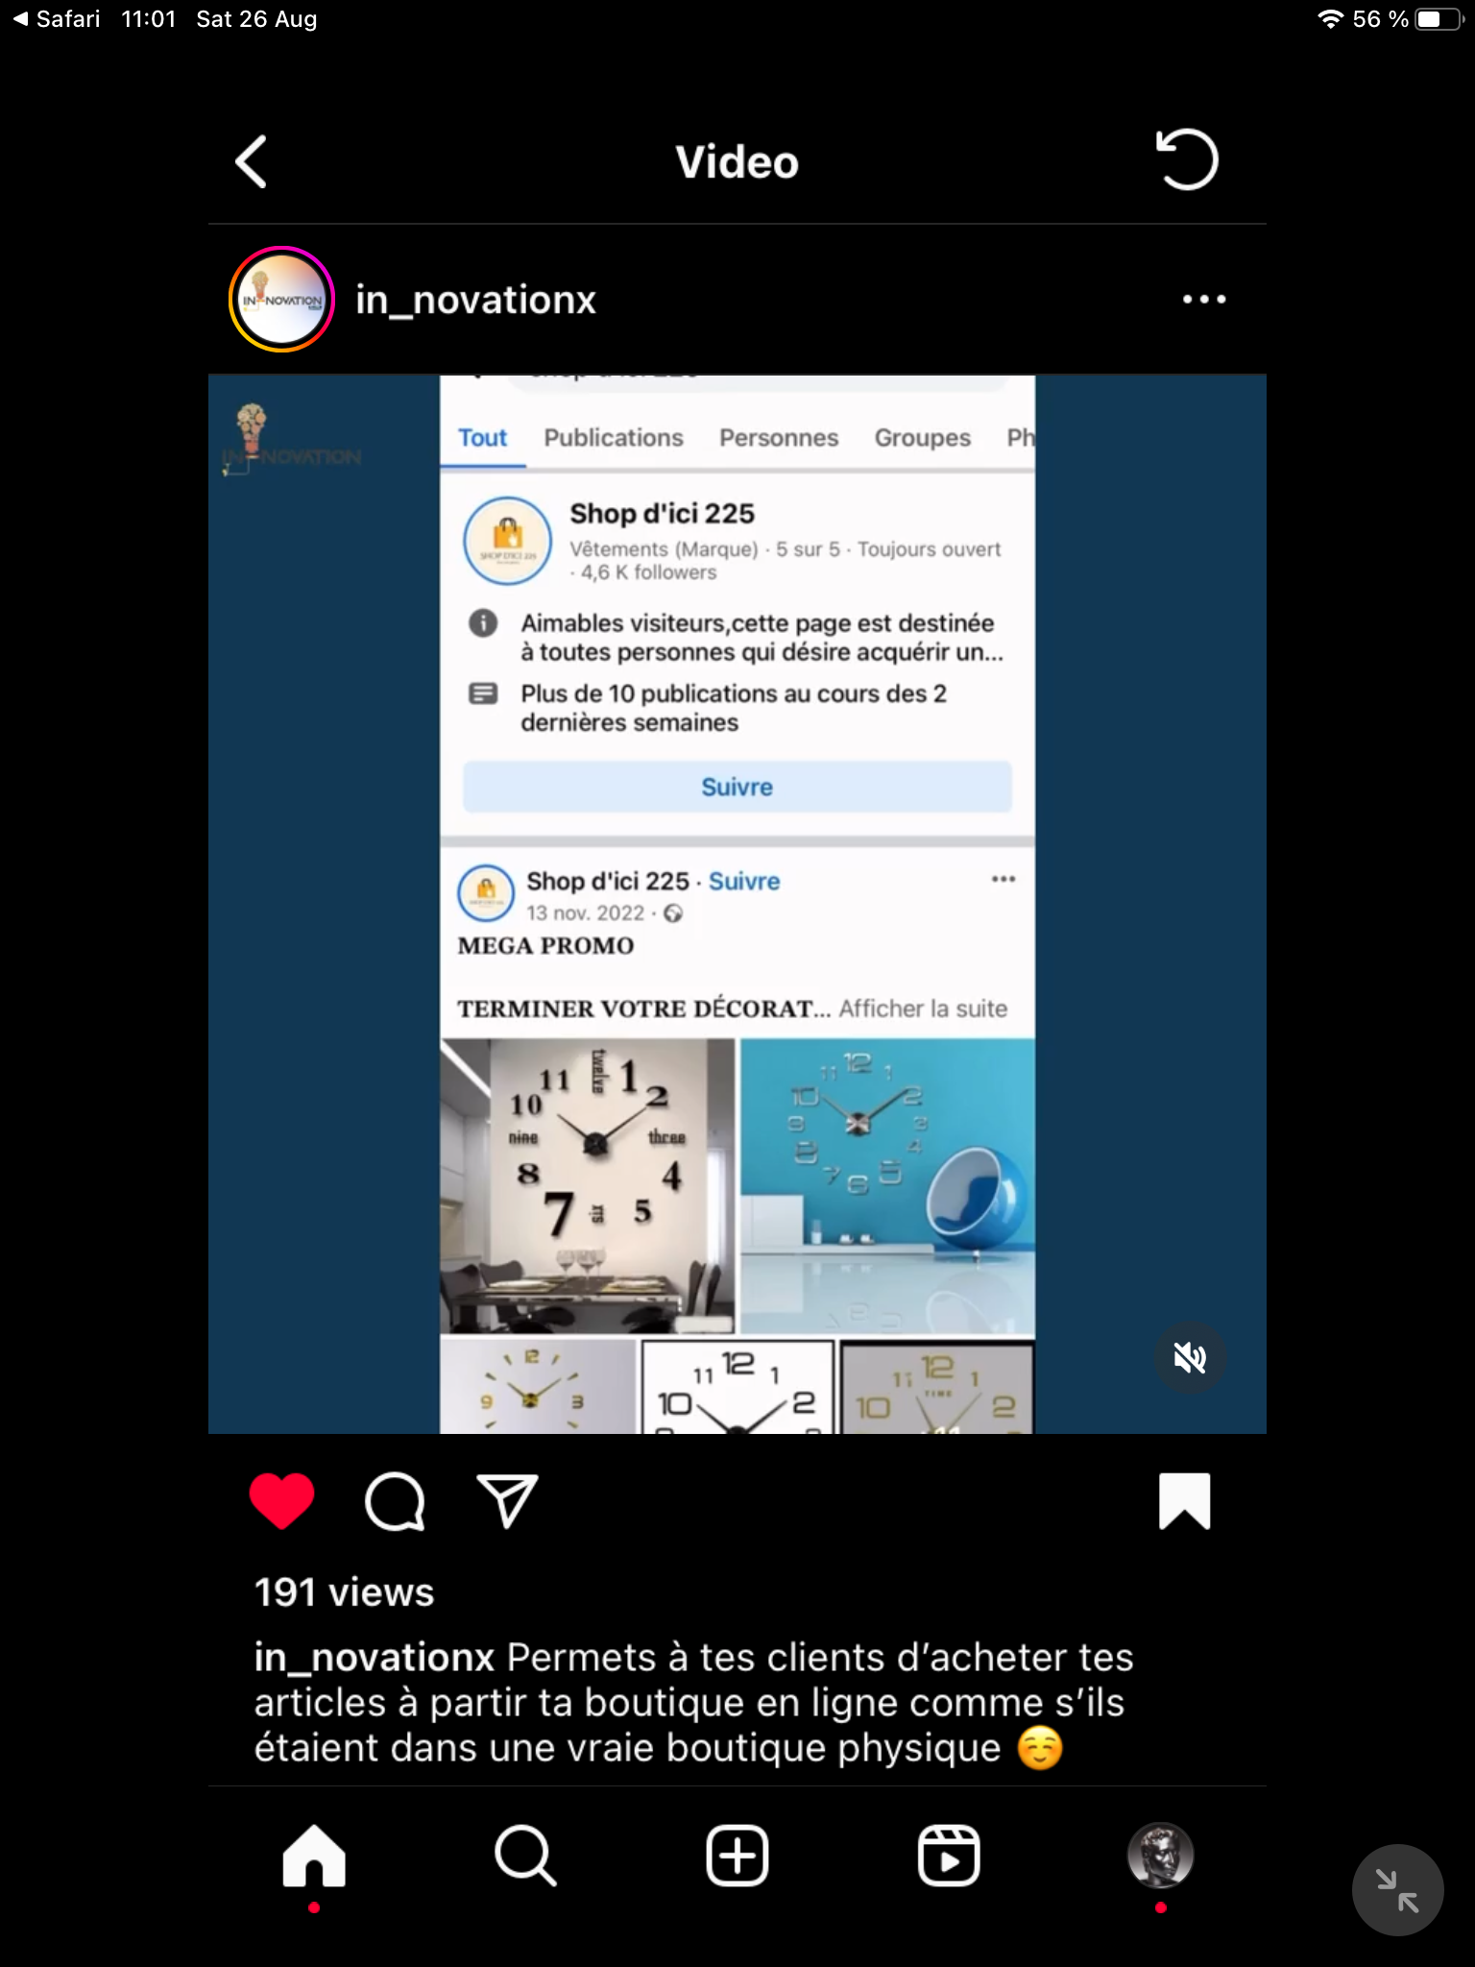Open in_novationx story profile picture
The width and height of the screenshot is (1475, 1967).
281,300
